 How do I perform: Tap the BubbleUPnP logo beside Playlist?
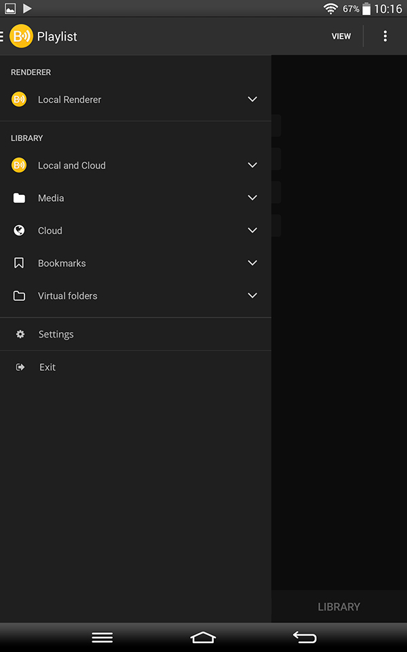tap(21, 36)
